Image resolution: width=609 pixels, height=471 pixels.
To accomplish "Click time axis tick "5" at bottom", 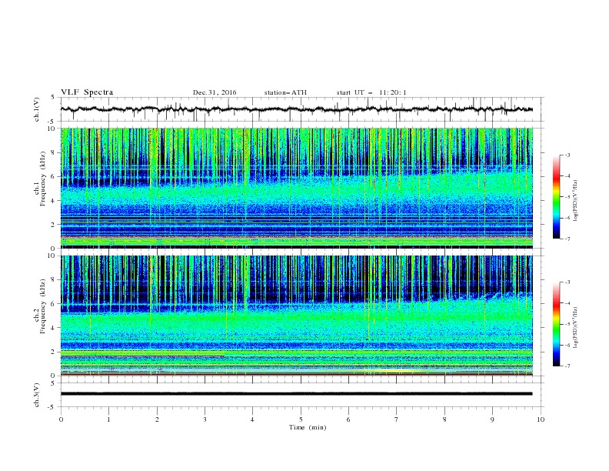I will (301, 419).
